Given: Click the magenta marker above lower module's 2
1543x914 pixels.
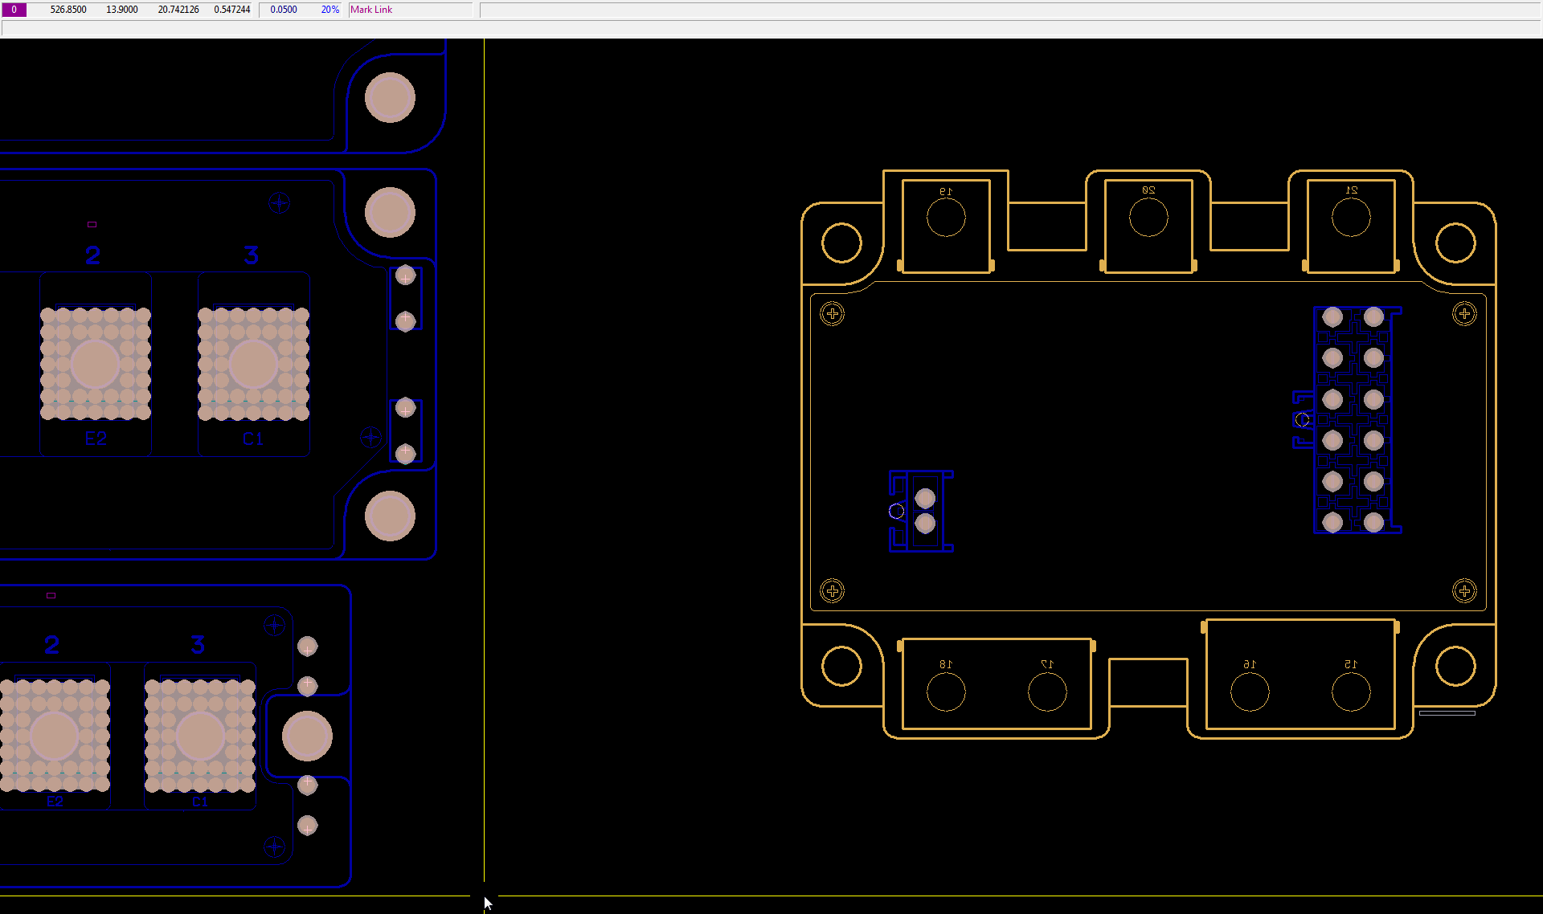Looking at the screenshot, I should pyautogui.click(x=51, y=596).
